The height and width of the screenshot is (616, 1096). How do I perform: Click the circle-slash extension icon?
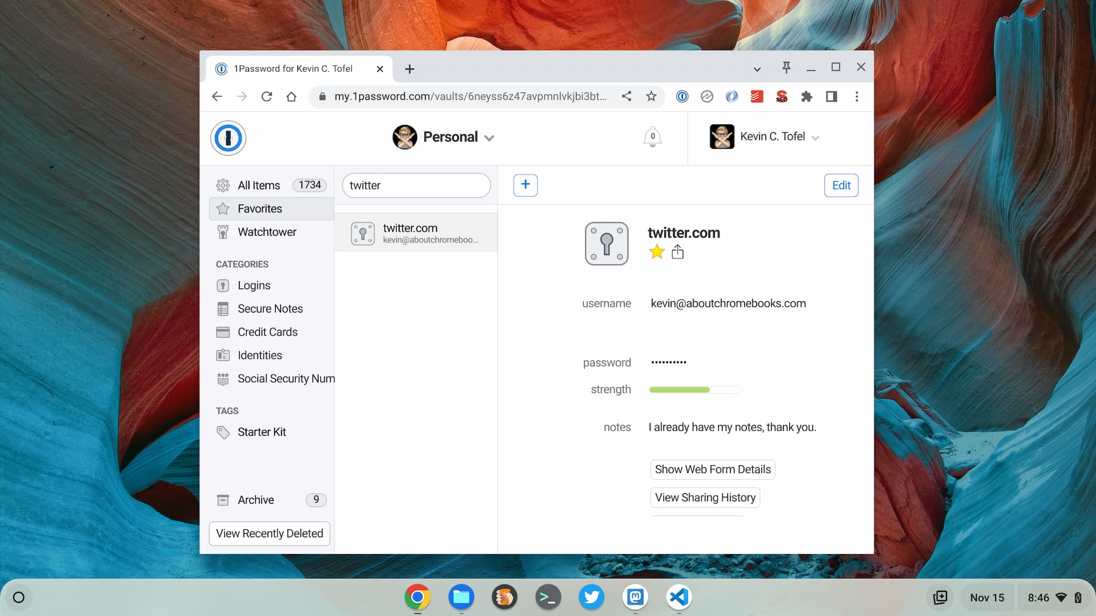click(x=707, y=96)
